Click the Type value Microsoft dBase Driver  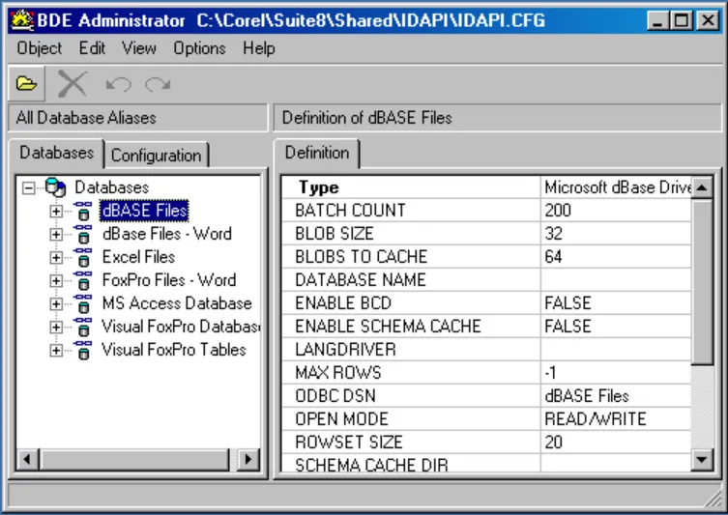click(616, 187)
